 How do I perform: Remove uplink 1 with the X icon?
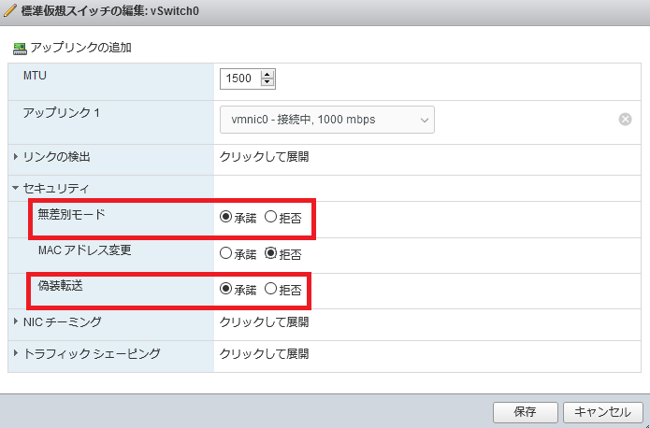625,120
